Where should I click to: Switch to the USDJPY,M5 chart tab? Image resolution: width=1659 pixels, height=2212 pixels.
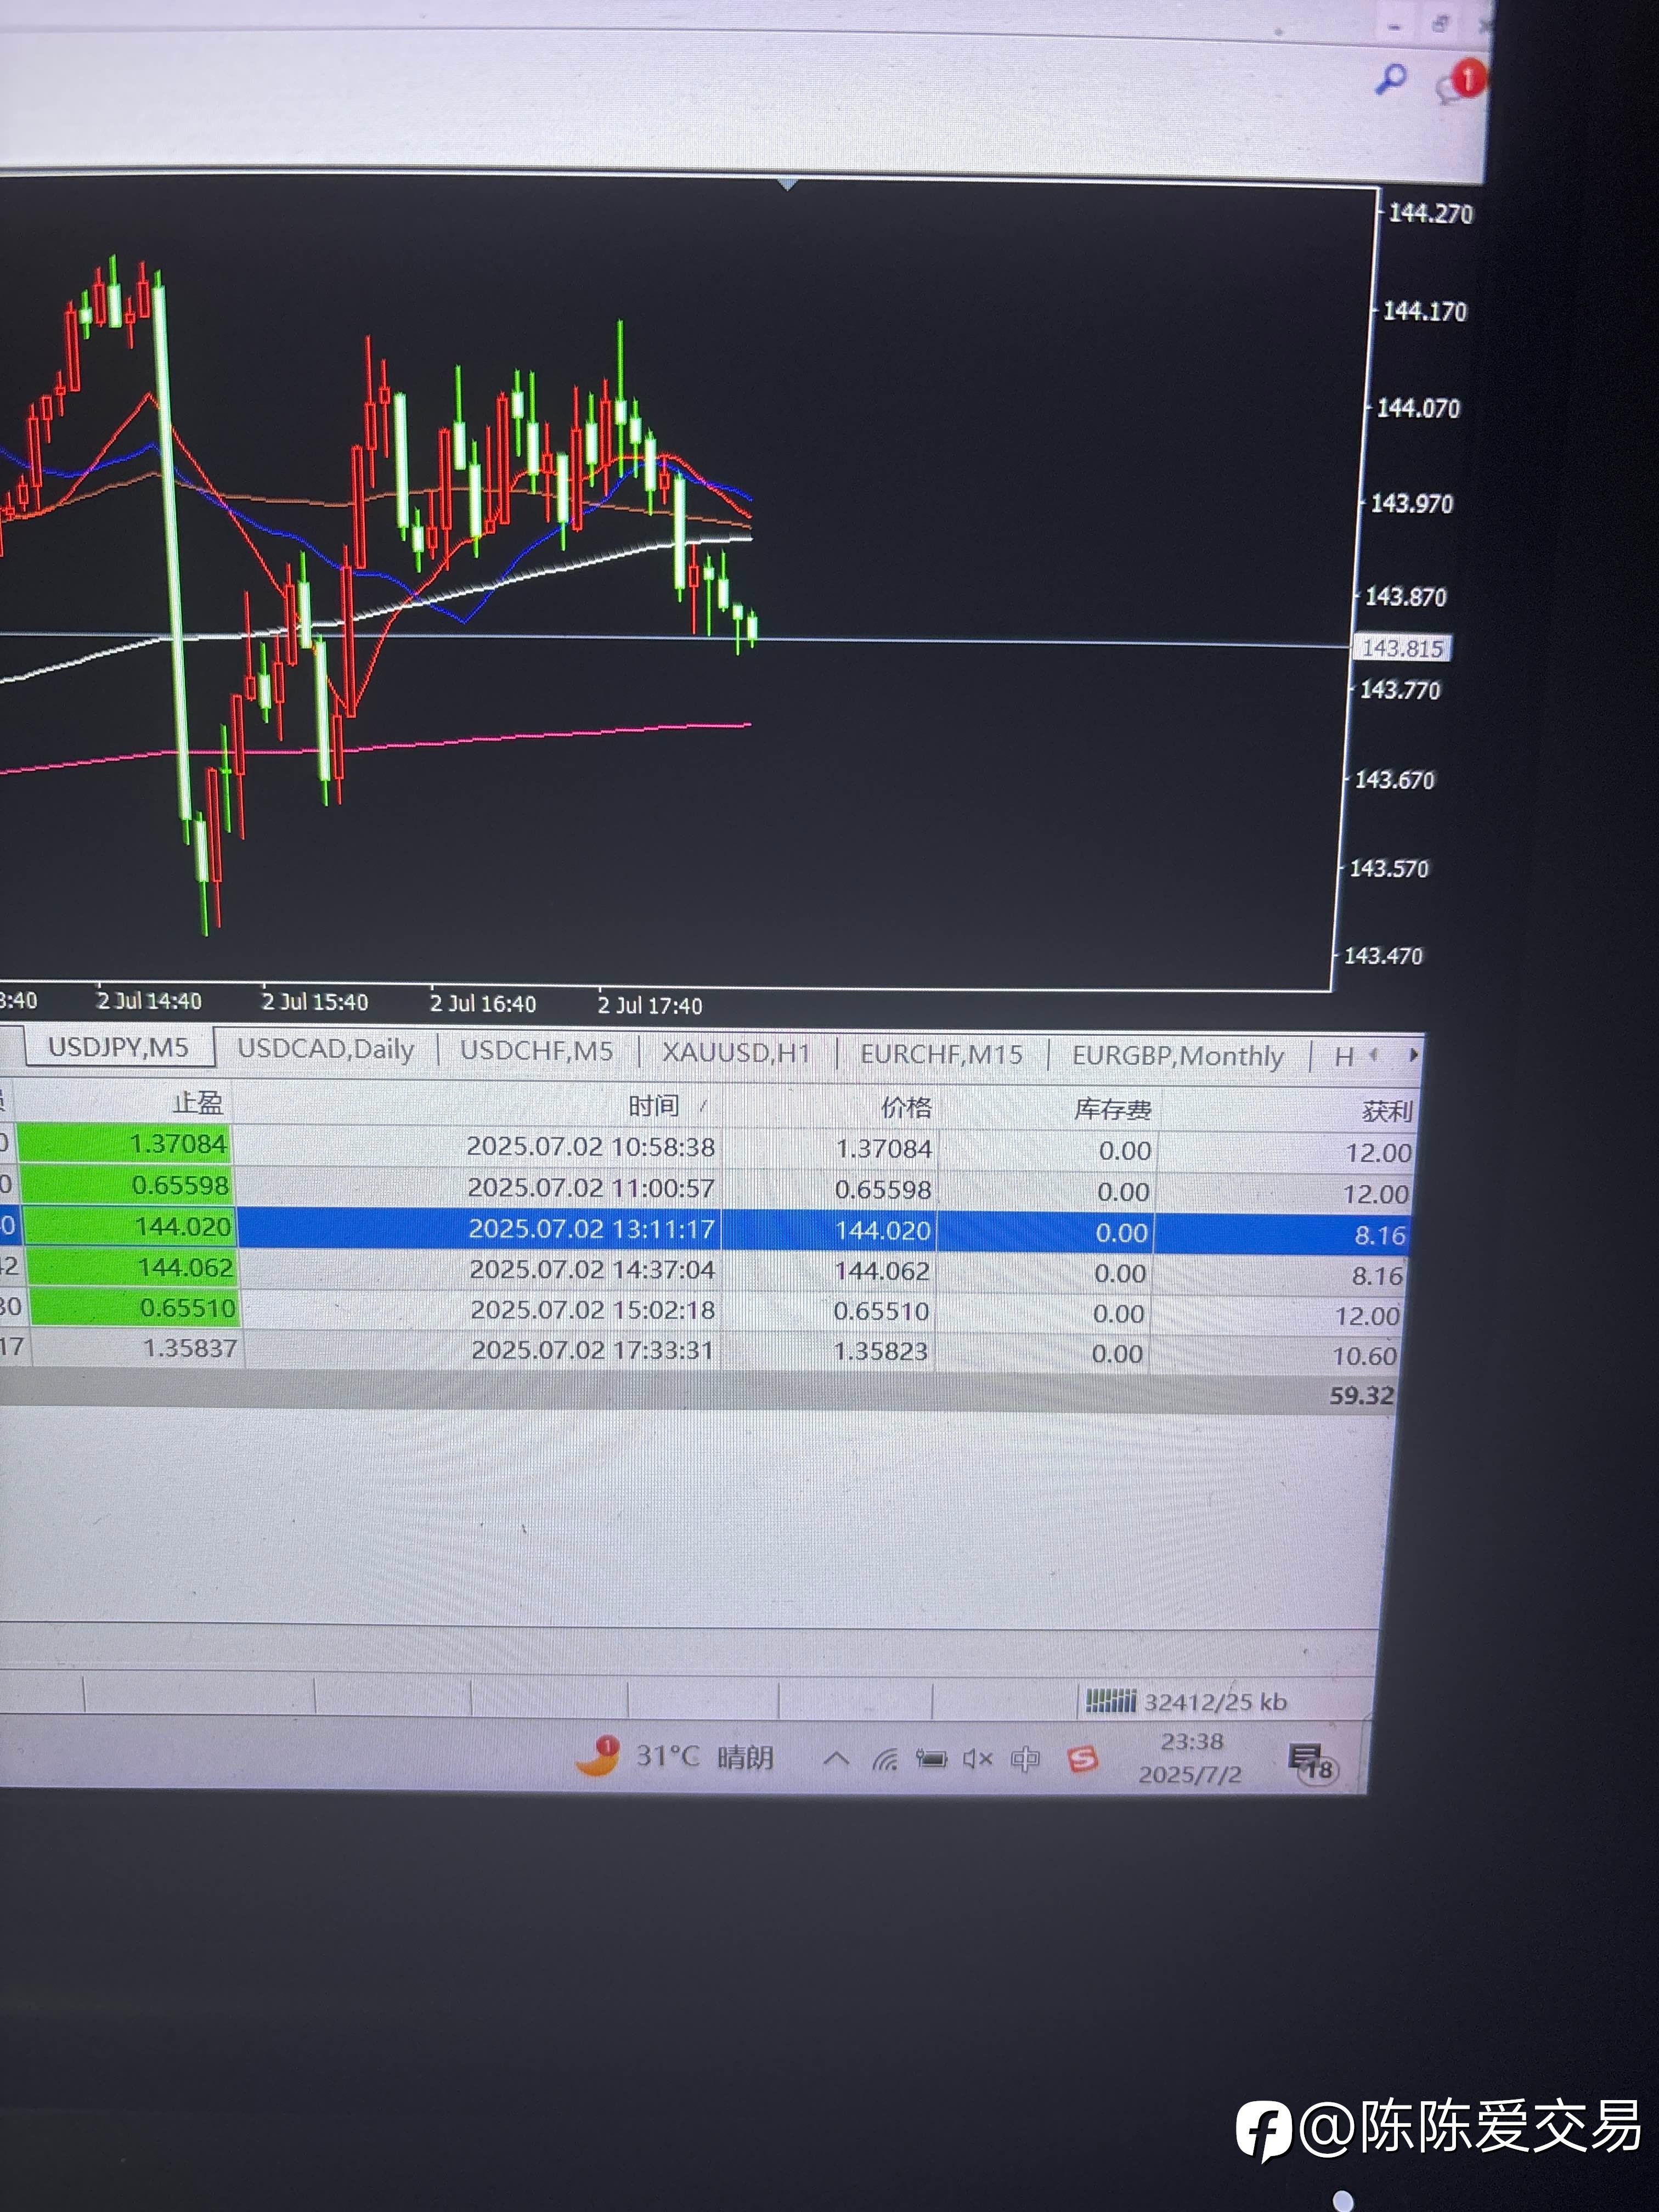tap(118, 1047)
